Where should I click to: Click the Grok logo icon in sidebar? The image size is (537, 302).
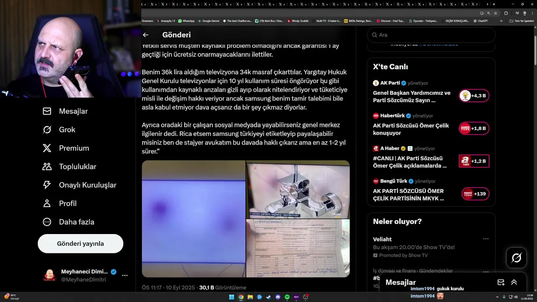(x=47, y=130)
